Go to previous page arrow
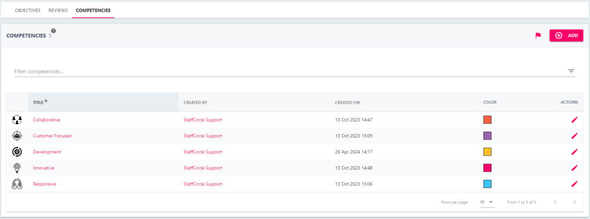The width and height of the screenshot is (590, 219). pos(555,202)
